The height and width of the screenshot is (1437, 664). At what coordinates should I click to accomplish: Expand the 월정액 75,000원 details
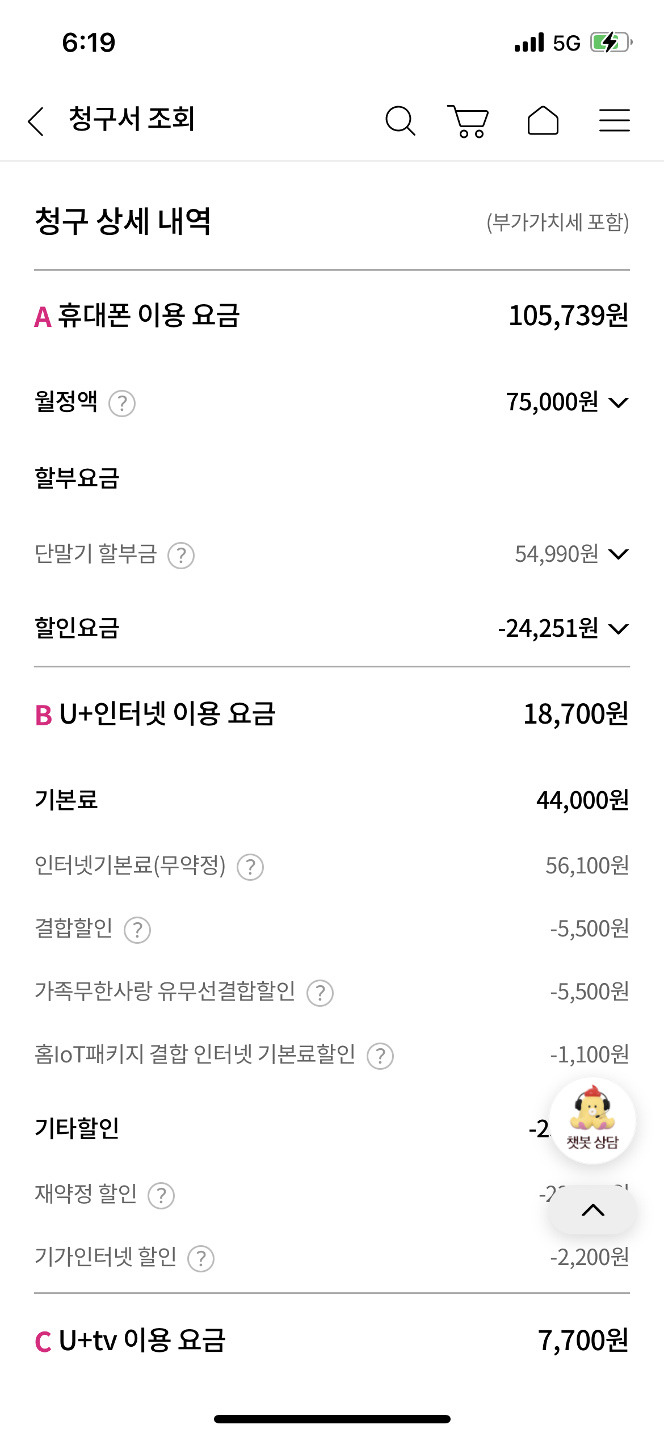[x=618, y=403]
